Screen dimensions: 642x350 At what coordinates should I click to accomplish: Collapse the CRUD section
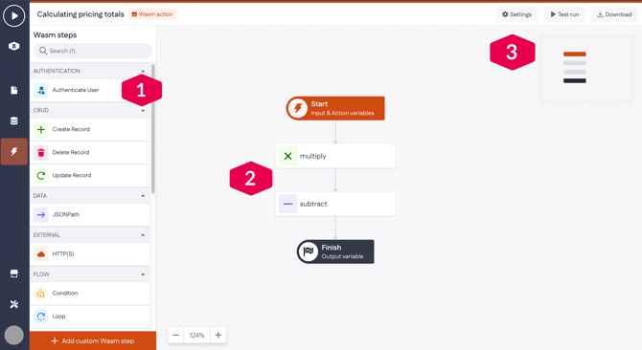pos(143,110)
